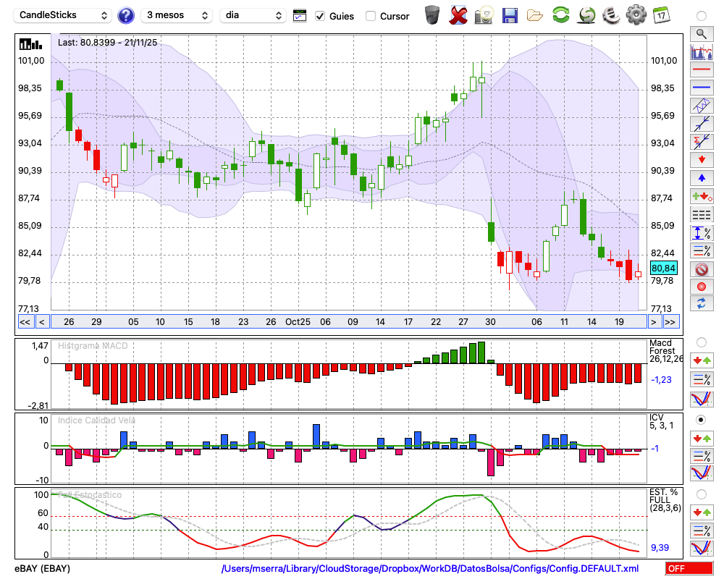Click the green refresh arrows icon
The height and width of the screenshot is (579, 724).
tap(560, 15)
